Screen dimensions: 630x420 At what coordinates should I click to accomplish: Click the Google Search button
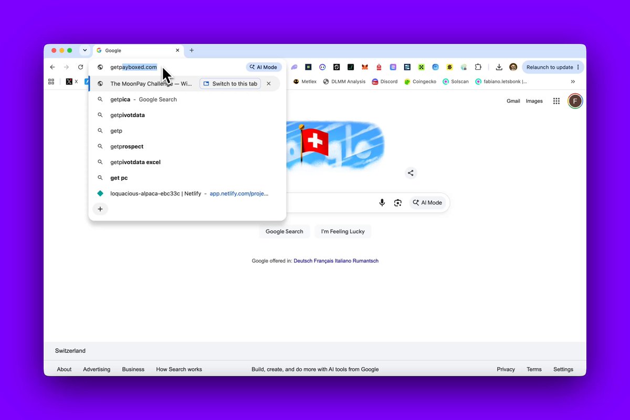[284, 231]
